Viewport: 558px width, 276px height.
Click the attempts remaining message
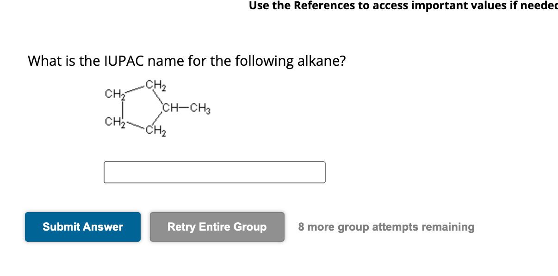click(x=386, y=227)
